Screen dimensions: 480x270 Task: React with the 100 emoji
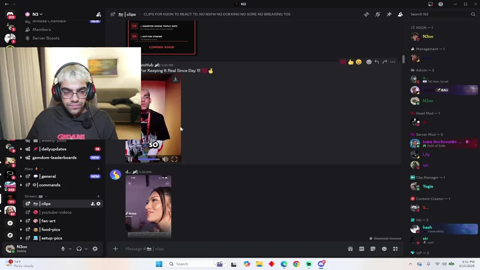pyautogui.click(x=343, y=62)
